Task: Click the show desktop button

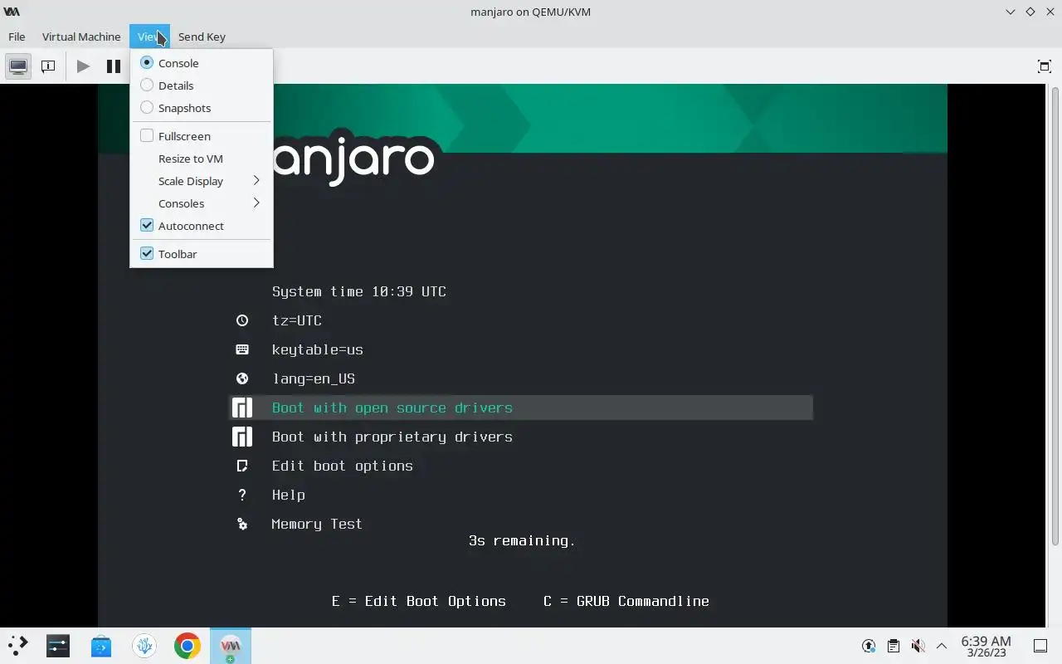Action: pyautogui.click(x=1040, y=646)
